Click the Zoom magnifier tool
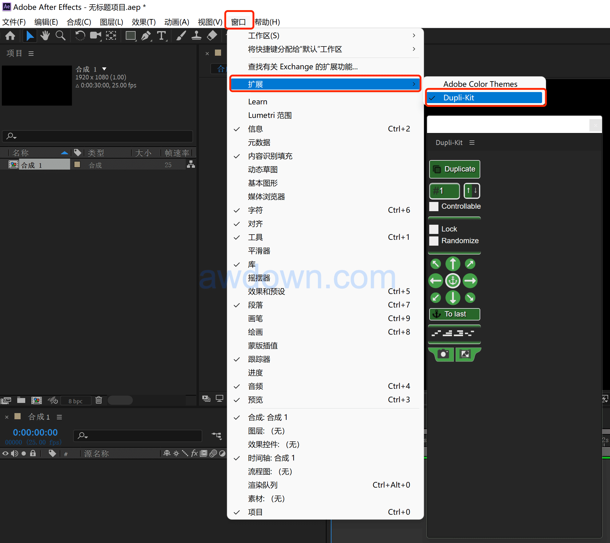The image size is (610, 543). [60, 36]
